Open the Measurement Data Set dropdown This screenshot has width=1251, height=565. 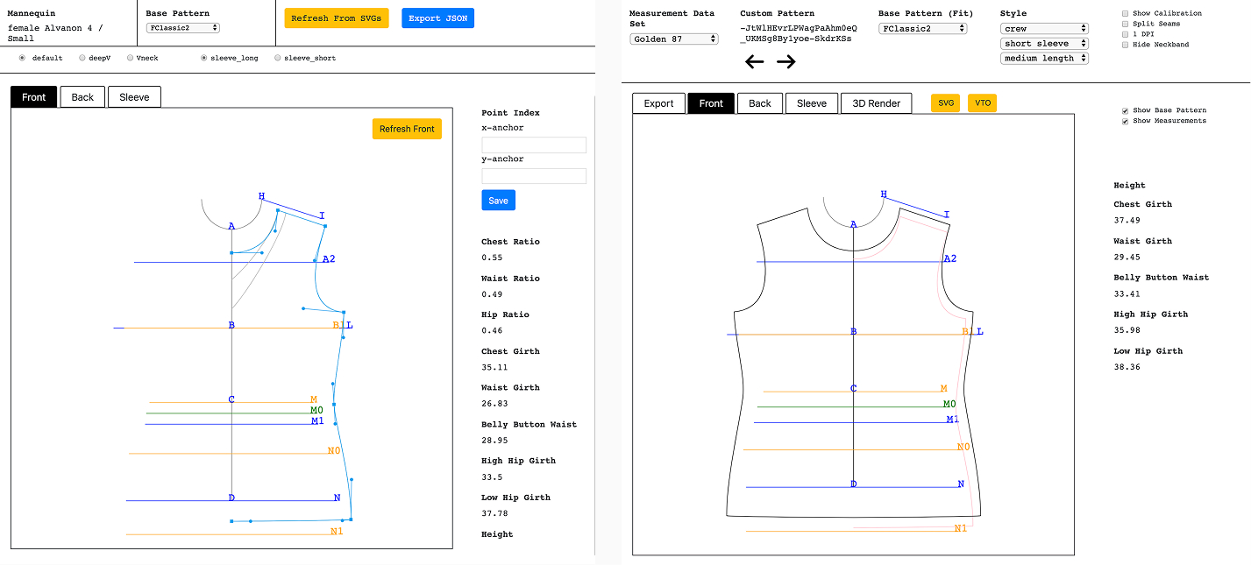point(673,39)
